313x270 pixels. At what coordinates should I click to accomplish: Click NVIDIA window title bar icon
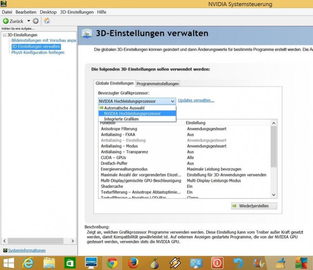pyautogui.click(x=4, y=4)
